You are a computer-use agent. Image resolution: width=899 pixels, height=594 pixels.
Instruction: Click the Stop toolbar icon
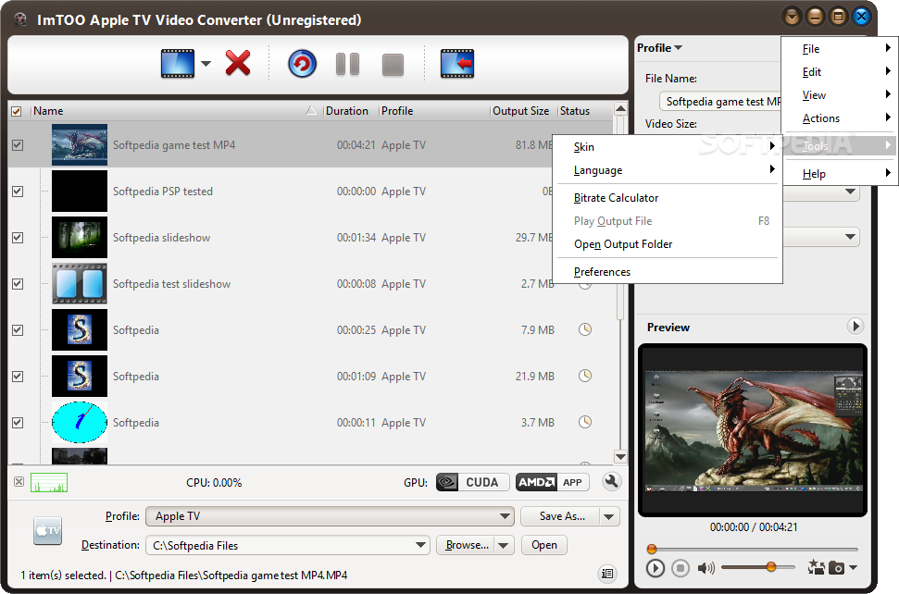[x=393, y=64]
